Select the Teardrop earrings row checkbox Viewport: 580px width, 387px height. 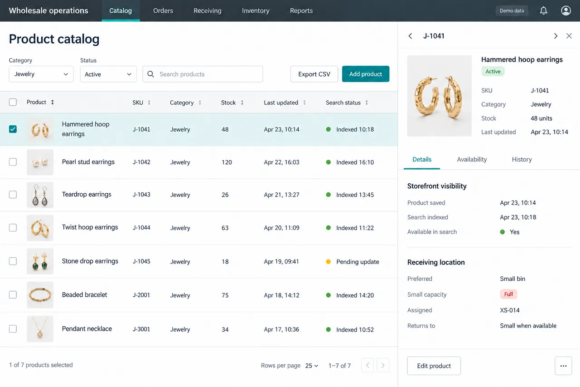pyautogui.click(x=13, y=195)
